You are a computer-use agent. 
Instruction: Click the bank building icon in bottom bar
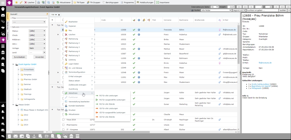pyautogui.click(x=71, y=136)
